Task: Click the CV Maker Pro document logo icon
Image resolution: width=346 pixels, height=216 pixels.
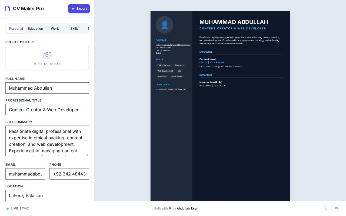Action: [x=8, y=9]
